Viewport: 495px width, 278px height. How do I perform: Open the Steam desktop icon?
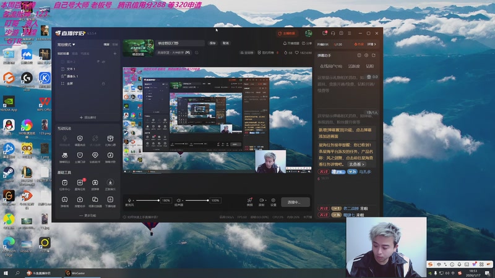9,175
